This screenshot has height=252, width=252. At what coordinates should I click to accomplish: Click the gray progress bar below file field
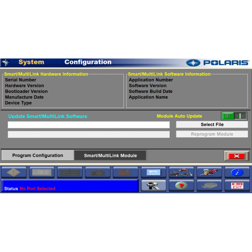(x=89, y=134)
